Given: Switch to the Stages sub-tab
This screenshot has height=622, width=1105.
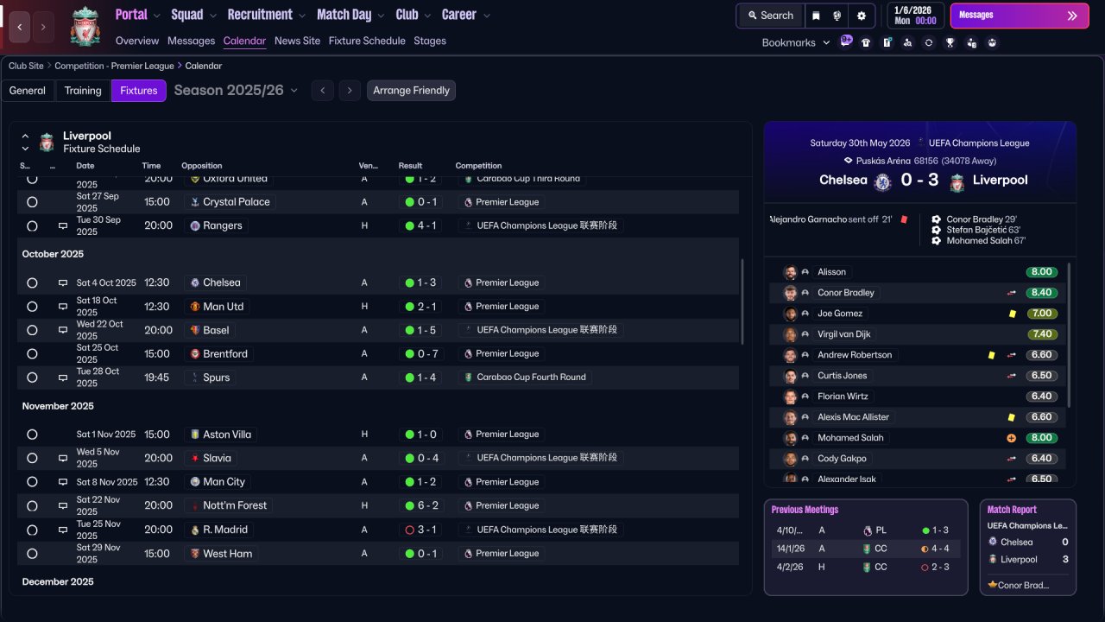Looking at the screenshot, I should [x=430, y=41].
